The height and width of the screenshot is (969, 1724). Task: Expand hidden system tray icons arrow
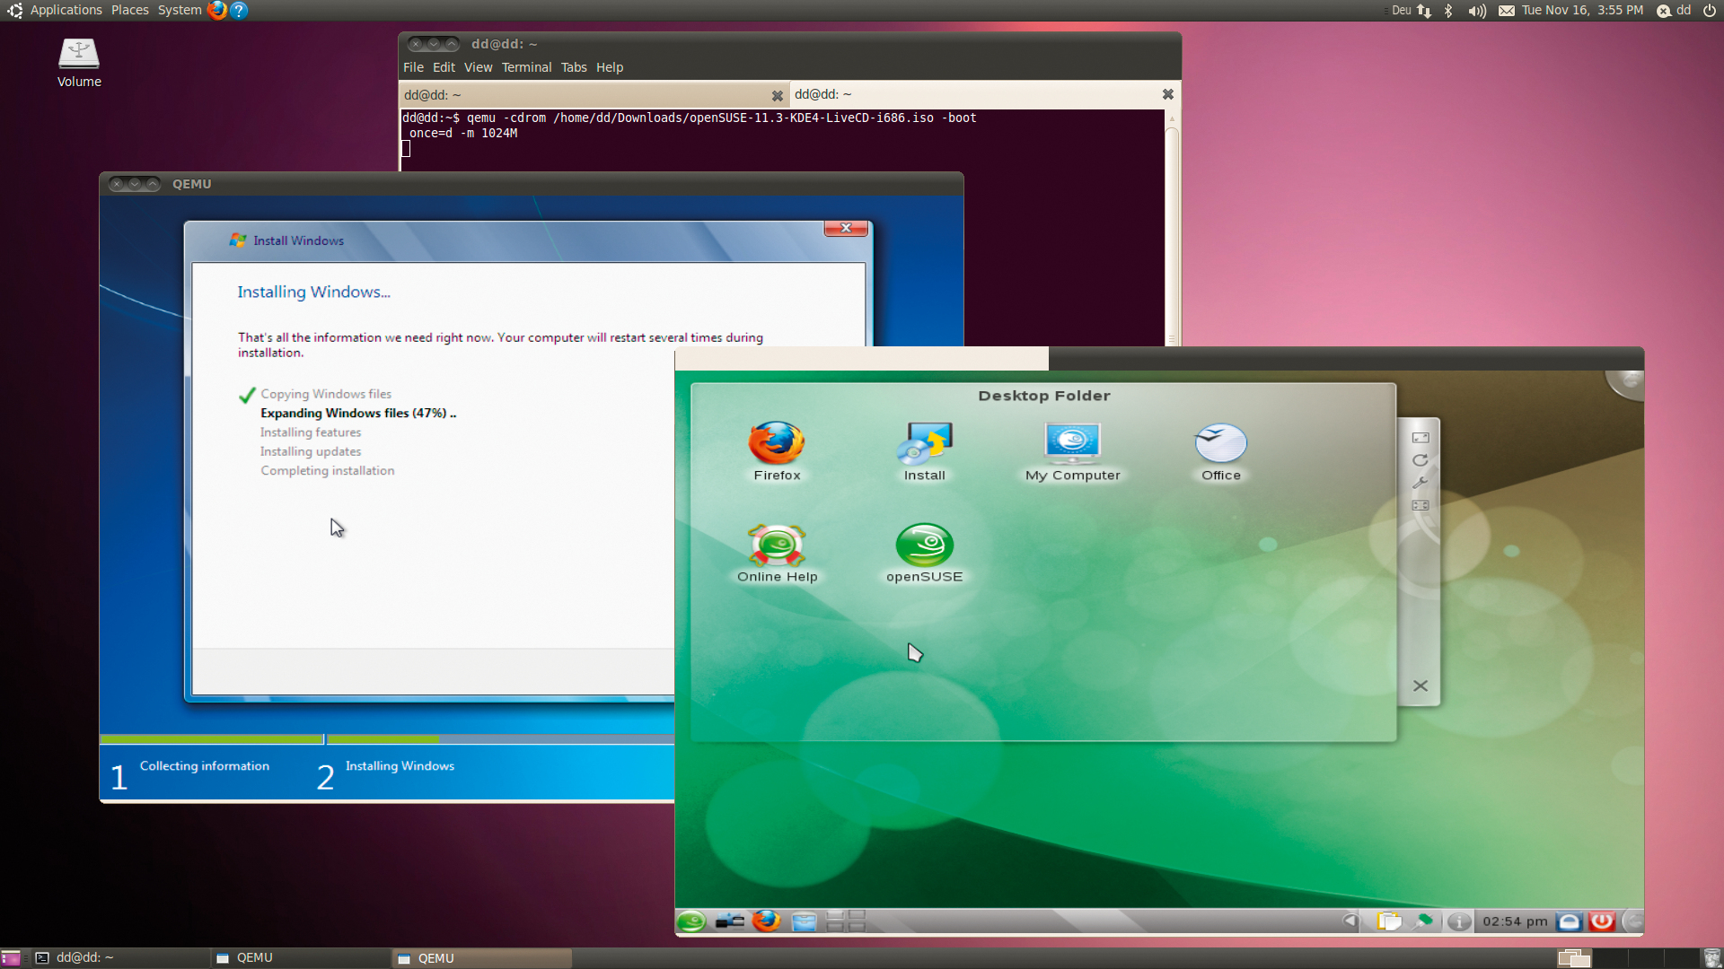1349,921
